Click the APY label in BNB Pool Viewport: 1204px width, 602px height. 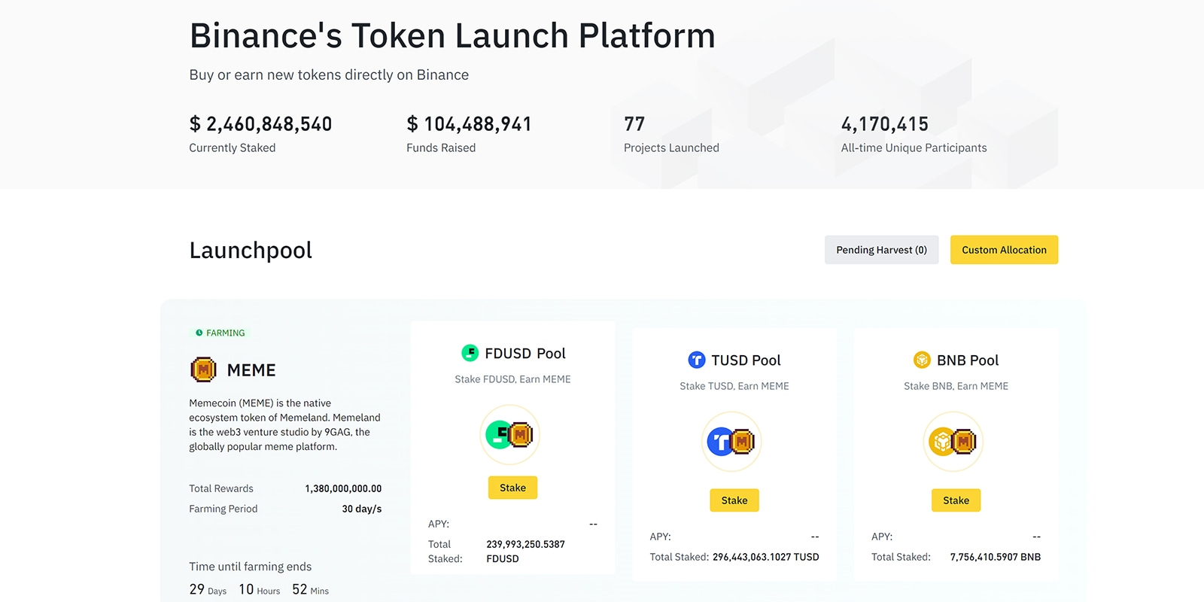click(x=882, y=537)
